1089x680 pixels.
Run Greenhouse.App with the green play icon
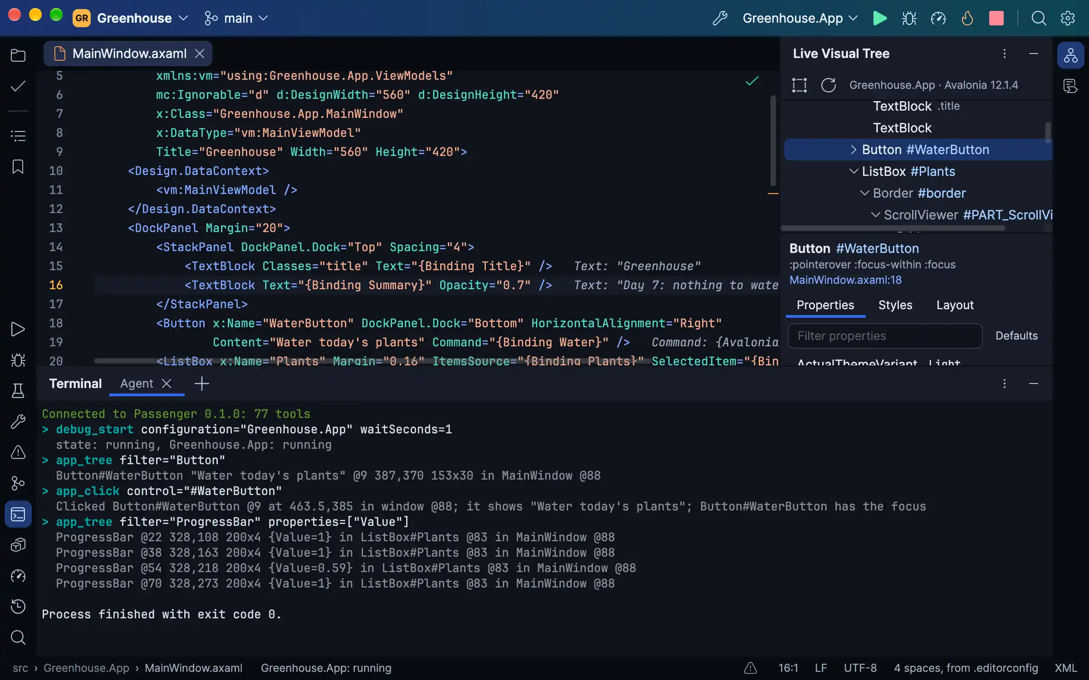click(x=880, y=18)
